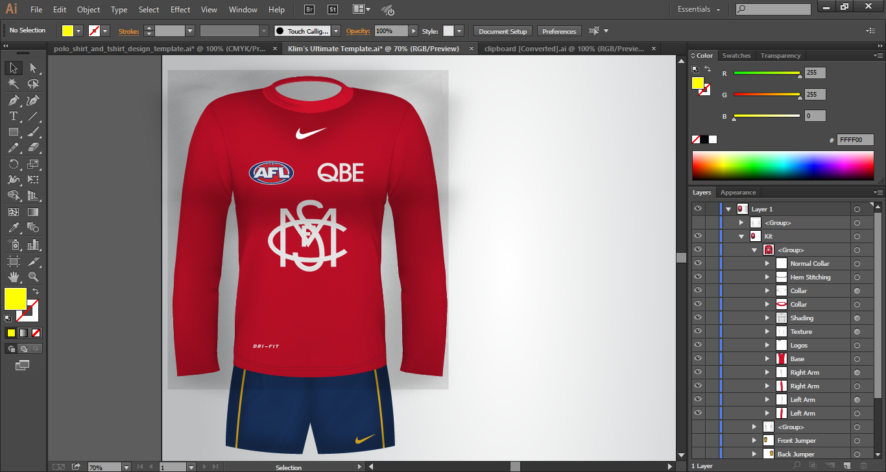The image size is (886, 472).
Task: Toggle visibility of Texture layer
Action: point(698,331)
